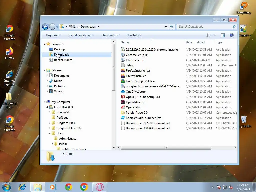
Task: Select the Firefox Installer (1) icon
Action: click(x=123, y=71)
